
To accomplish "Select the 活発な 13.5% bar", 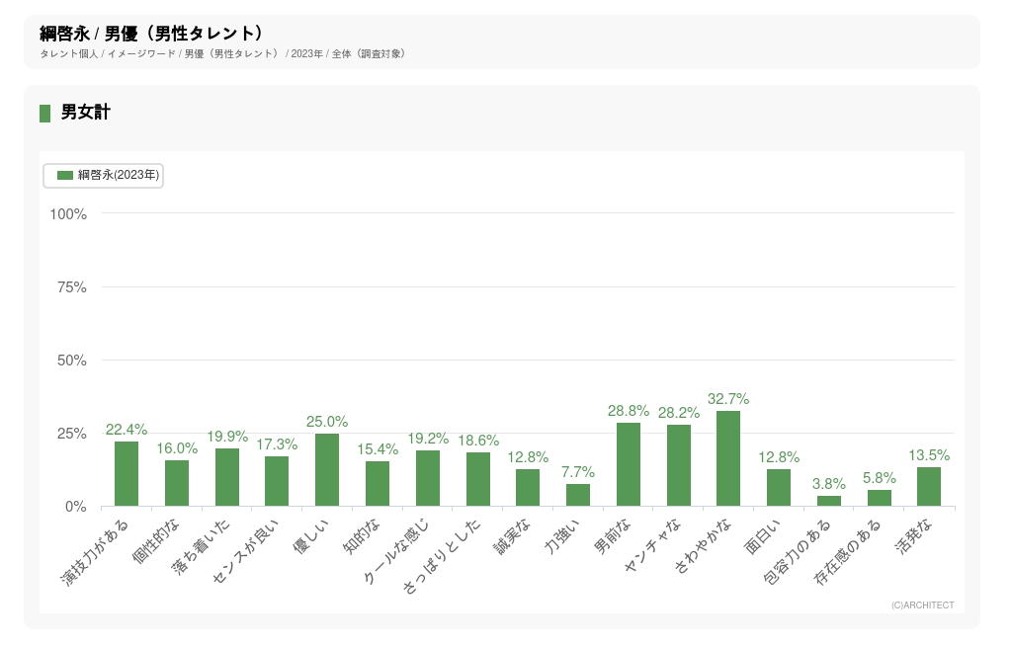I will 929,487.
